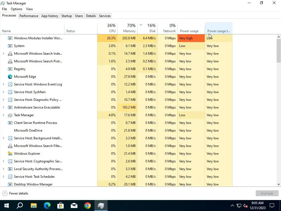The image size is (281, 211).
Task: Switch to the Performance tab
Action: [29, 16]
